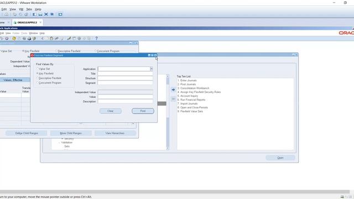Open the Oracle Window menu
The height and width of the screenshot is (199, 354).
pyautogui.click(x=33, y=33)
